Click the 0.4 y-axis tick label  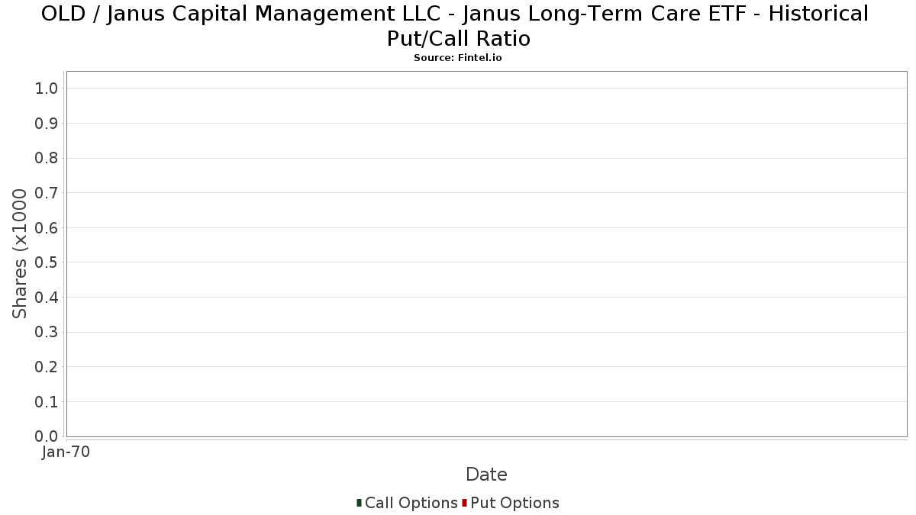pos(47,298)
